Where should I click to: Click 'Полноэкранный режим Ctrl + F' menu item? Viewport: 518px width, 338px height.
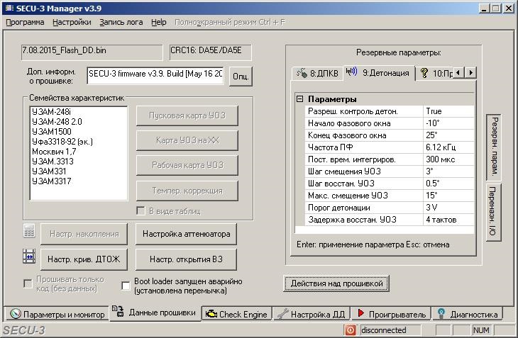pyautogui.click(x=230, y=22)
